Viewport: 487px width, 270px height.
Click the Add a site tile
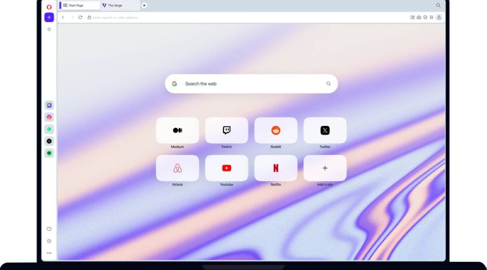325,168
